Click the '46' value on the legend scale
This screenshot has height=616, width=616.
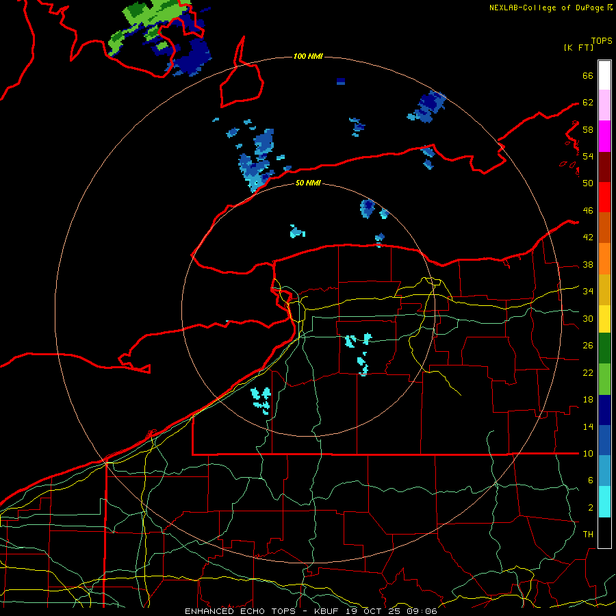coord(588,211)
